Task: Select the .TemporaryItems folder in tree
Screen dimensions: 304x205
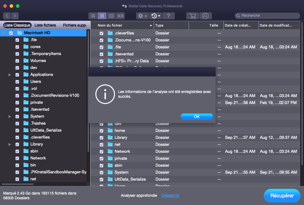Action: [x=46, y=54]
